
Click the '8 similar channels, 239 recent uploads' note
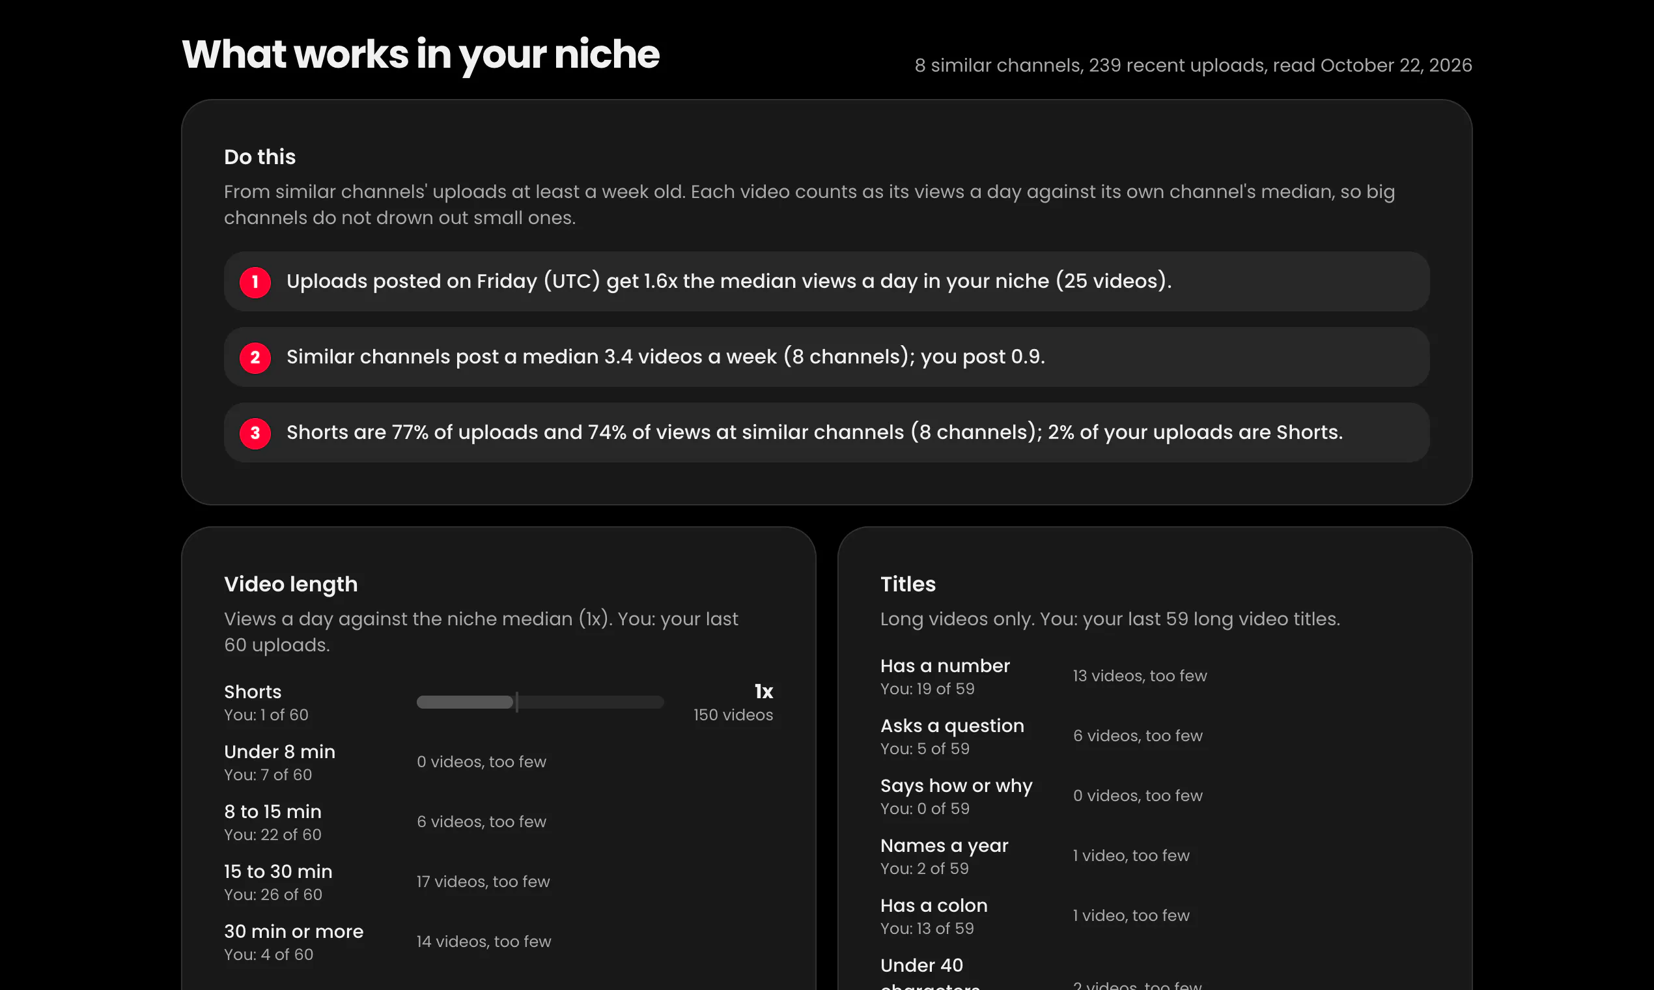(x=1193, y=65)
